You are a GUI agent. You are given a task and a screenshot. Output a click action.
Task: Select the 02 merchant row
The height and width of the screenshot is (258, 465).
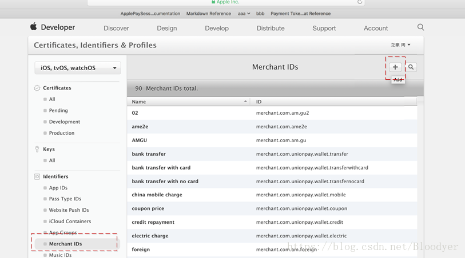pyautogui.click(x=272, y=112)
